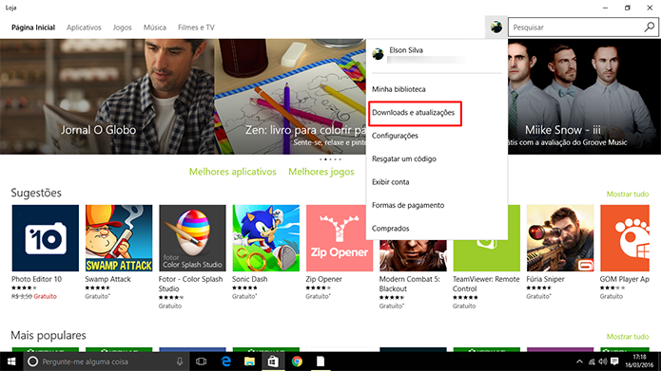Open Minha biblioteca from the menu
This screenshot has width=661, height=371.
click(399, 89)
